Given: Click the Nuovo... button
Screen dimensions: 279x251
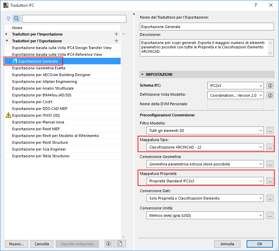Looking at the screenshot, I should tap(16, 244).
